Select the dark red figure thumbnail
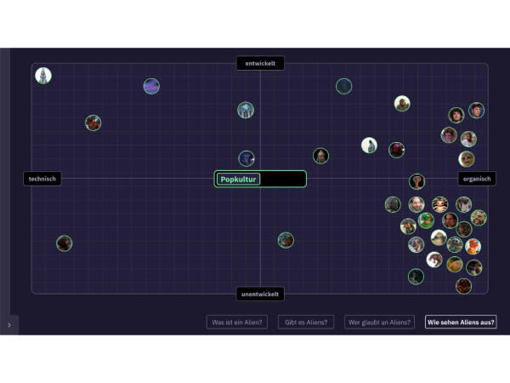Image resolution: width=510 pixels, height=383 pixels. (396, 150)
